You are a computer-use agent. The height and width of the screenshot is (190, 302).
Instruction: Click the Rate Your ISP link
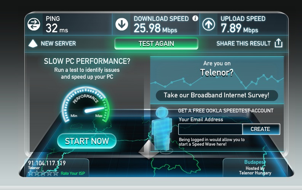[x=73, y=173]
